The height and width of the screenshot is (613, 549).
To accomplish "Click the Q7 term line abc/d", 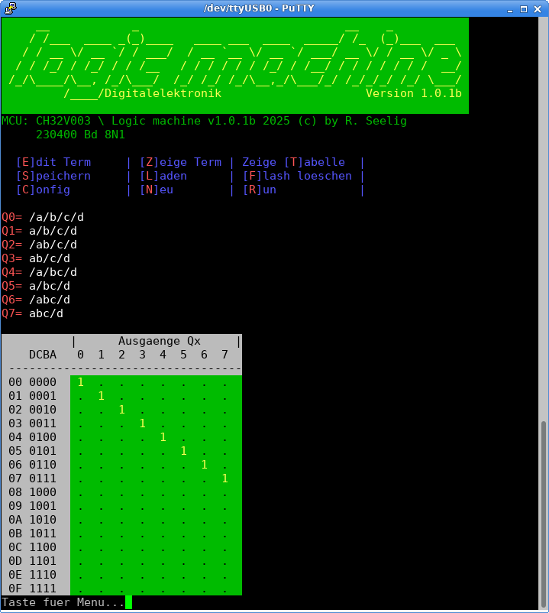I will pos(46,313).
